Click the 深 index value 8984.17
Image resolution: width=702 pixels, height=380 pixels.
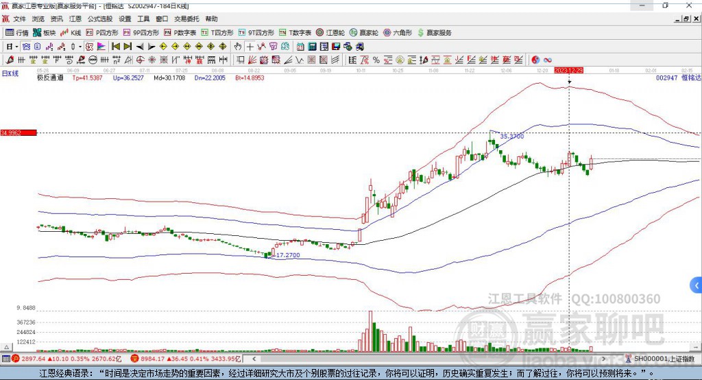coord(152,359)
